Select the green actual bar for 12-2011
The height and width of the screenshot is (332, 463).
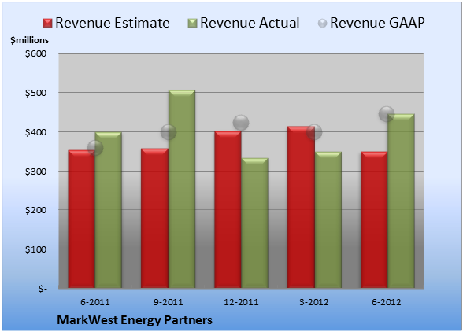254,223
